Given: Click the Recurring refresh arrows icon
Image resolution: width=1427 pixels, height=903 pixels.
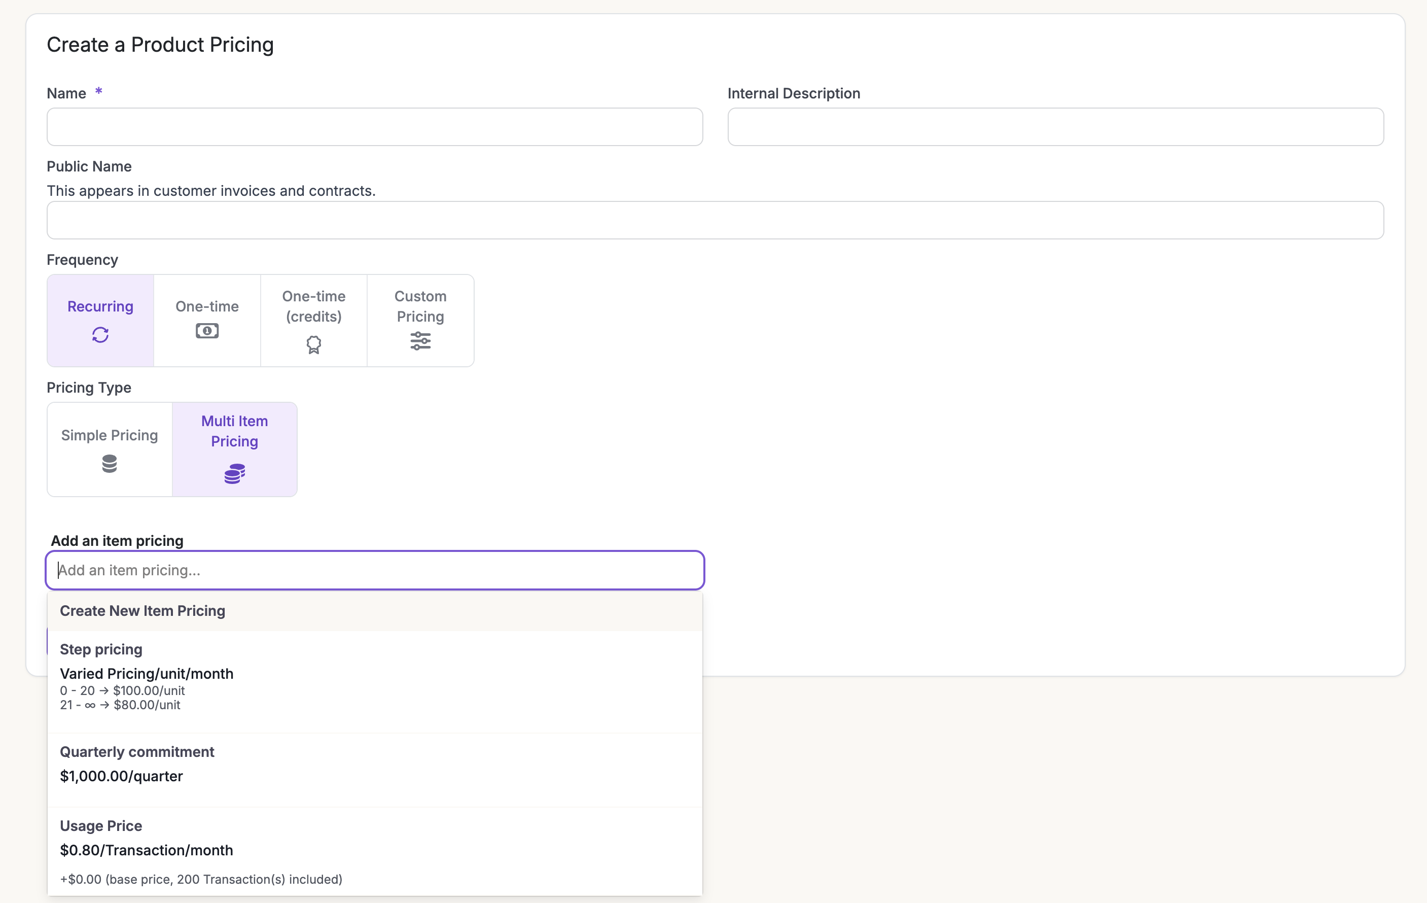Looking at the screenshot, I should coord(100,335).
